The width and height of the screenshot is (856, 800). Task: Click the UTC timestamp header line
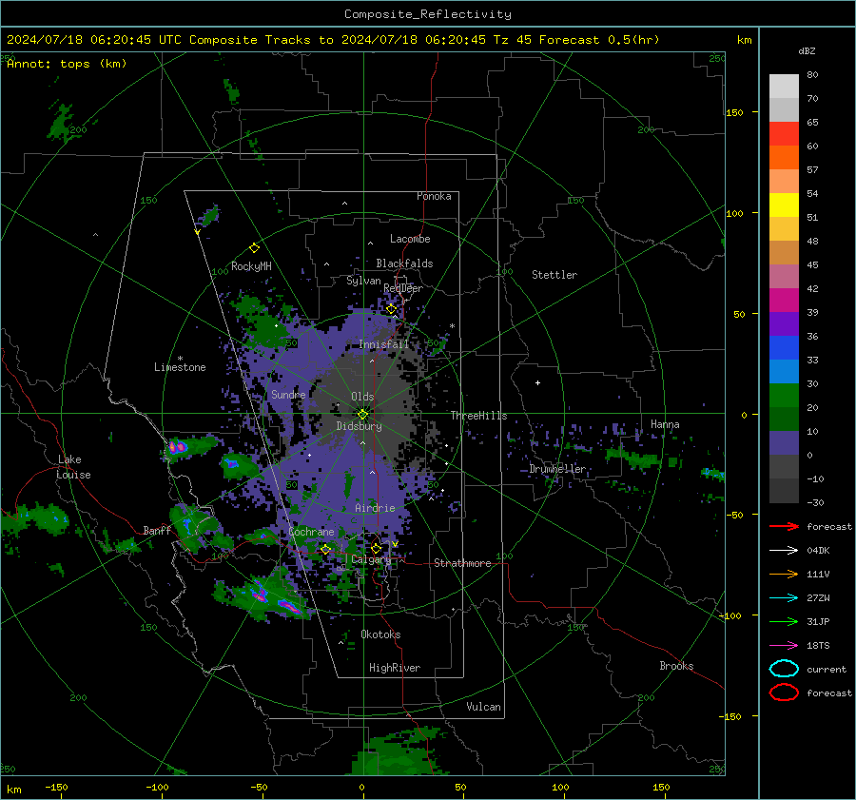(x=333, y=40)
